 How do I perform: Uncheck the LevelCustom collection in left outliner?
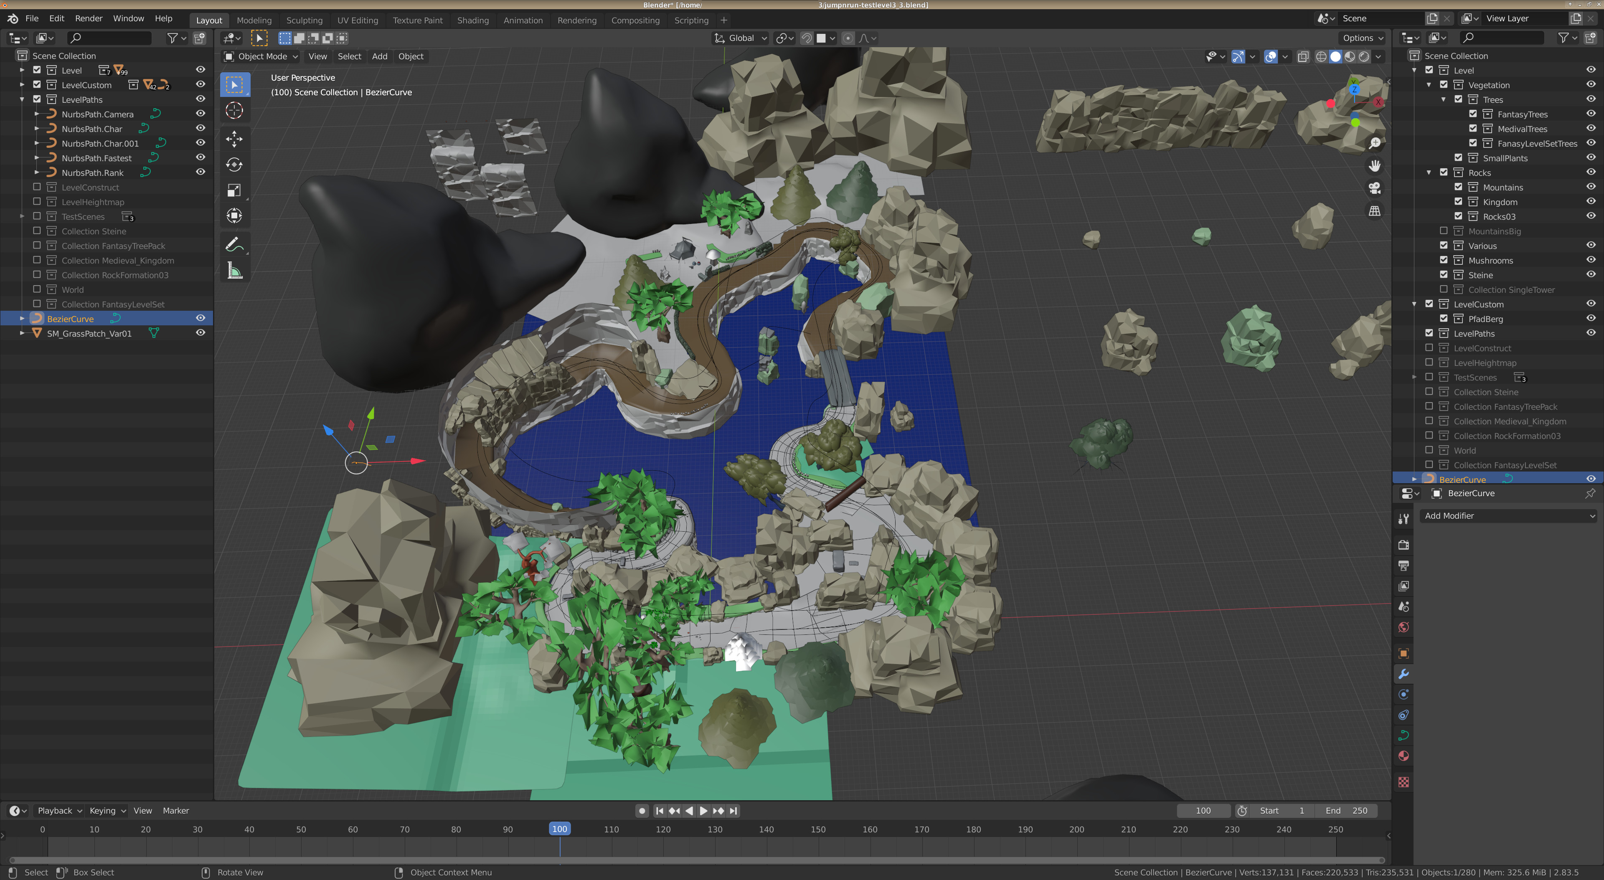(x=37, y=85)
